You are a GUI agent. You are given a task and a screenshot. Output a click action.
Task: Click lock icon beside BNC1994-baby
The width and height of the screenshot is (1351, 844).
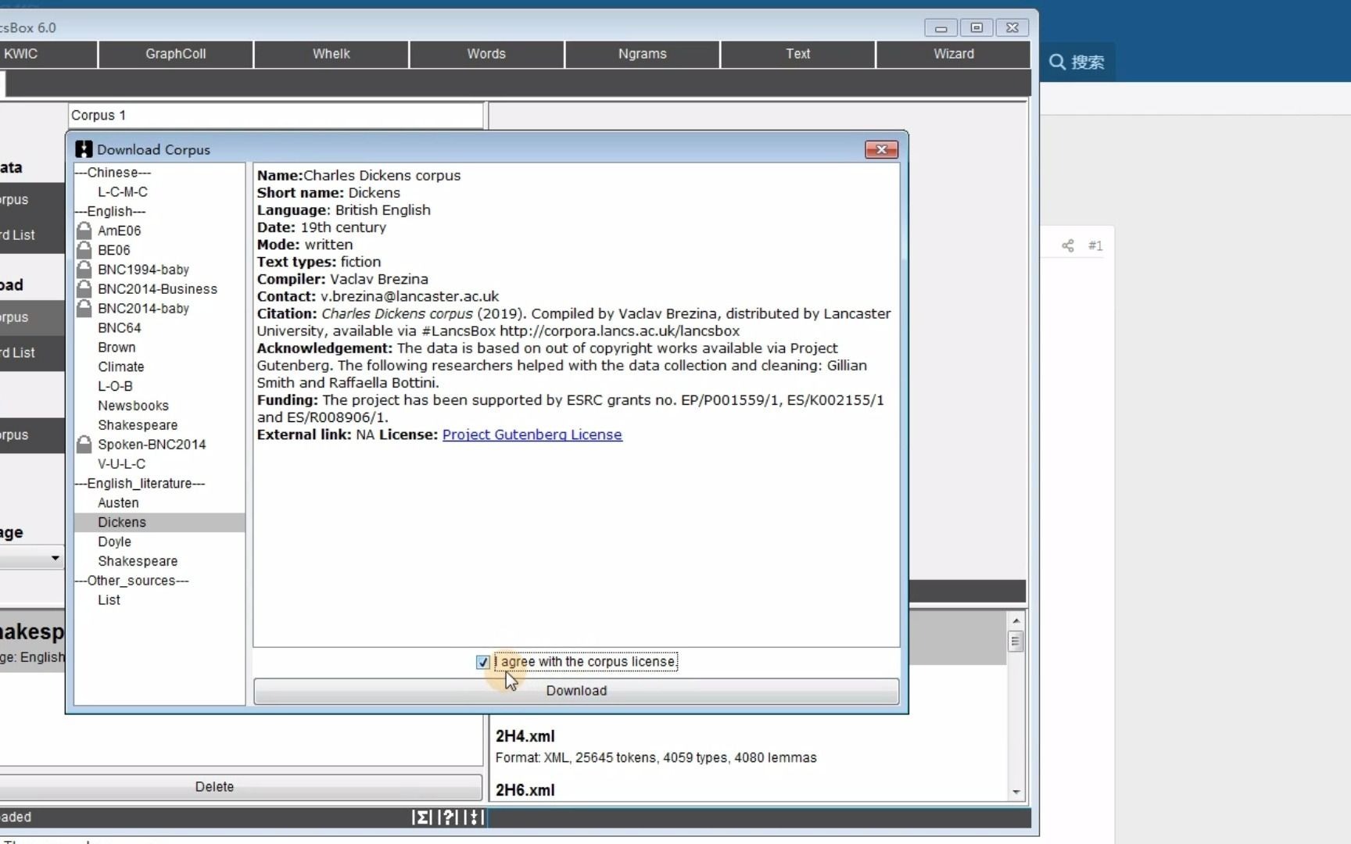pos(84,270)
